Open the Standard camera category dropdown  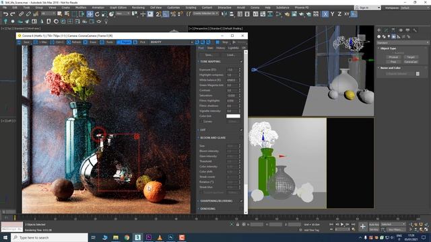pyautogui.click(x=403, y=43)
